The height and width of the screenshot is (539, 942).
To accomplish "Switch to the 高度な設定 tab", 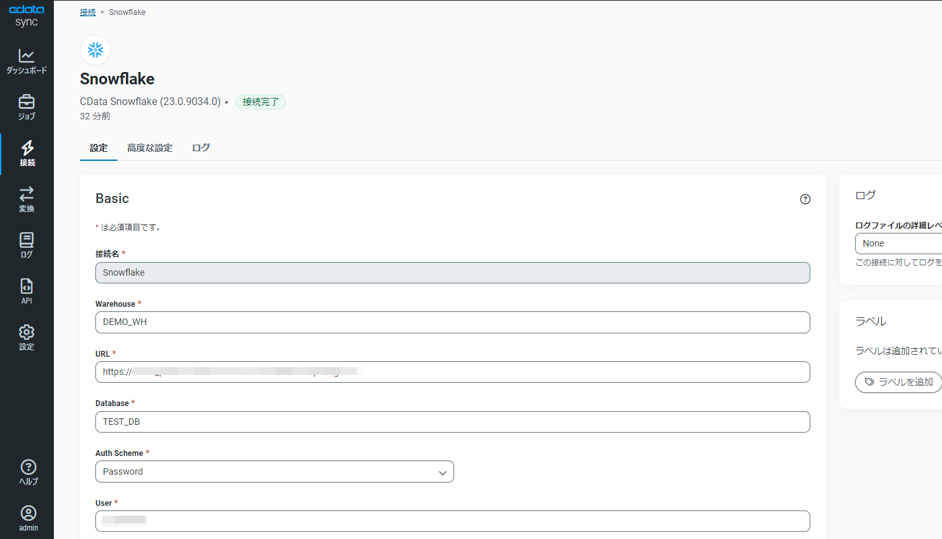I will [x=150, y=147].
